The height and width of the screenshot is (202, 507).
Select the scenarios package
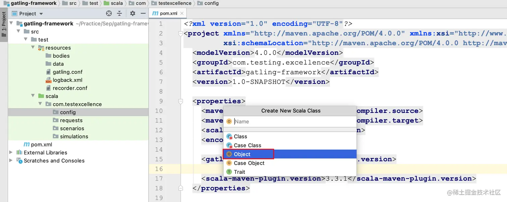click(72, 128)
